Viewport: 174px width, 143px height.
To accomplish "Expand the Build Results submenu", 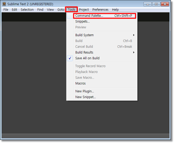I will coord(102,52).
